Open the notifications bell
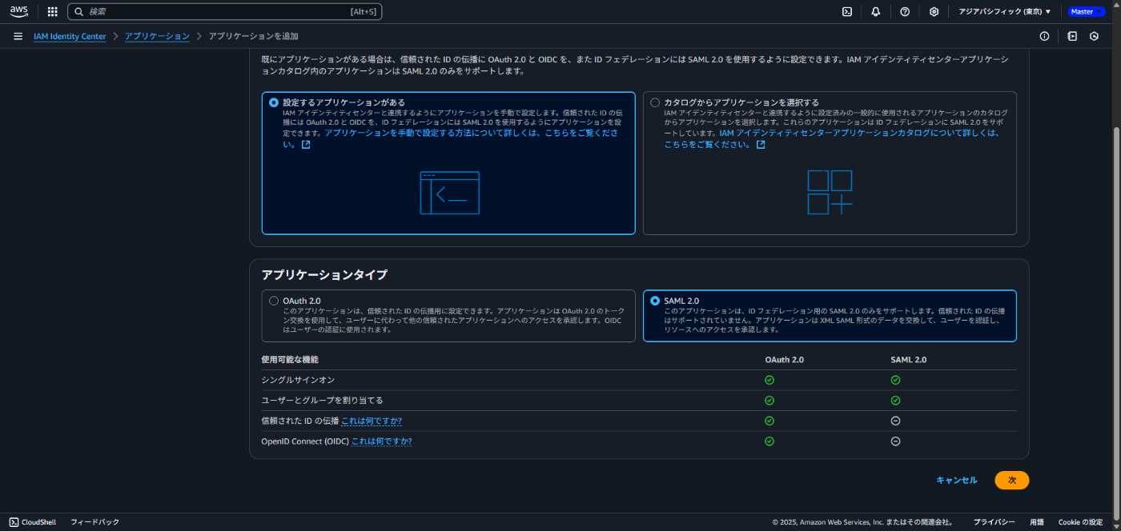 876,11
